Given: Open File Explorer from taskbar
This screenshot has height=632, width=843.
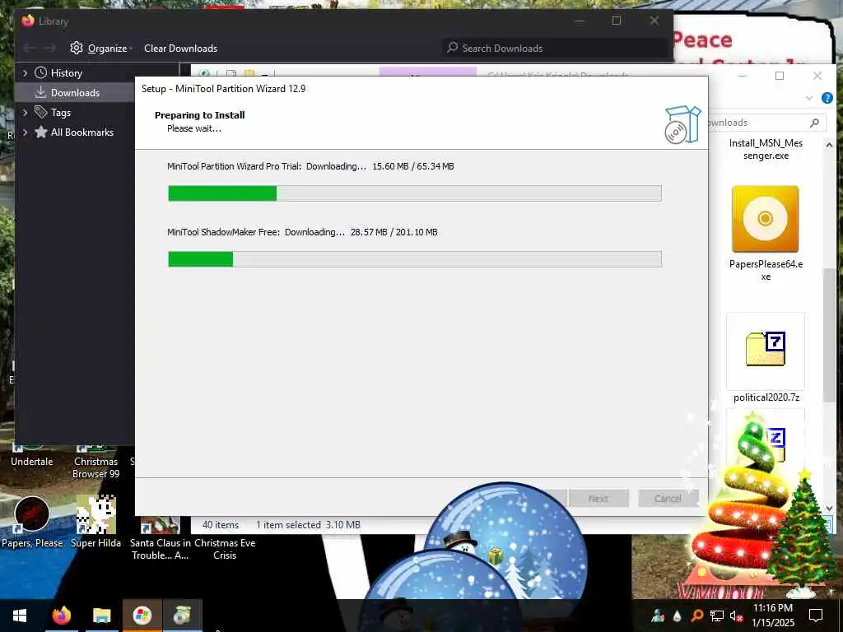Looking at the screenshot, I should [101, 616].
